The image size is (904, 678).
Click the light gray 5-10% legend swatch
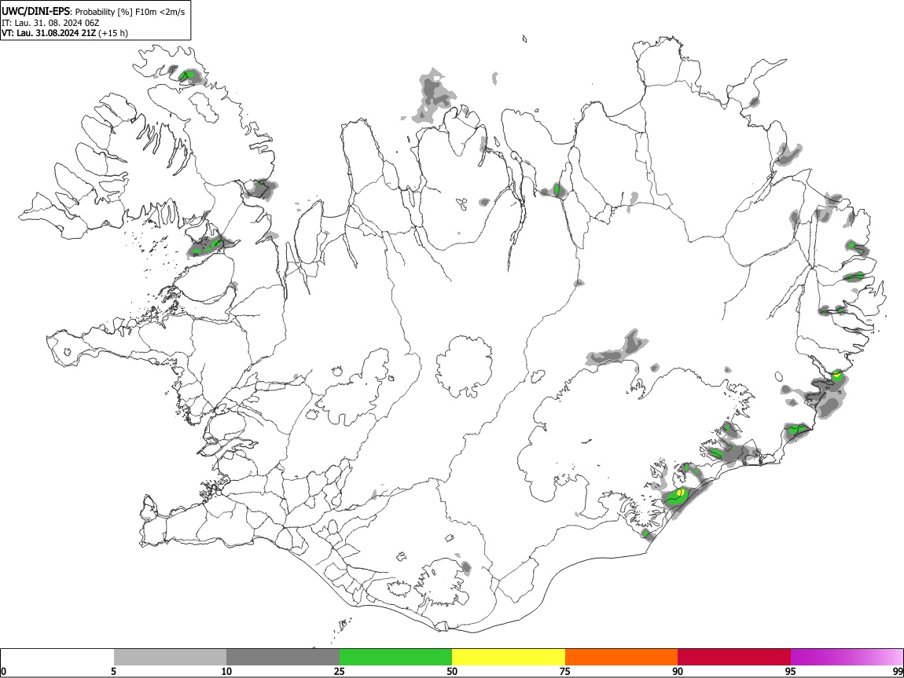pyautogui.click(x=170, y=657)
